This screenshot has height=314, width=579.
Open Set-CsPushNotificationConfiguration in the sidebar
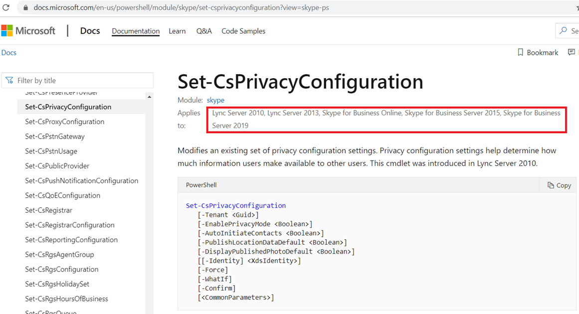coord(82,180)
